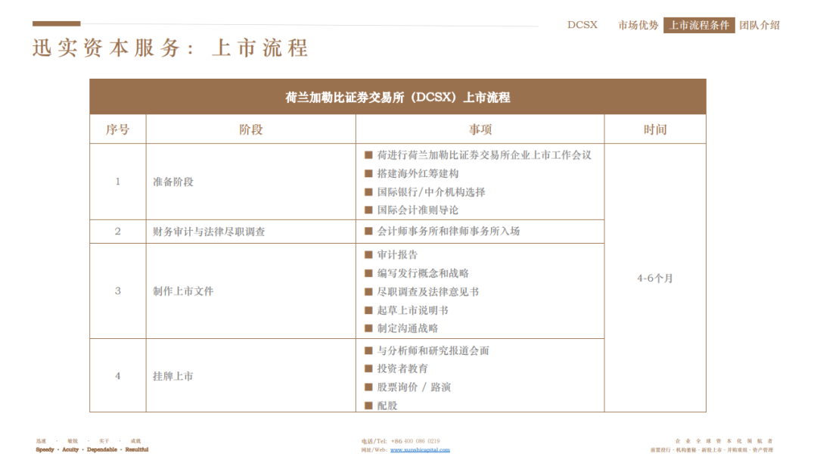Click item 审计报告
The width and height of the screenshot is (817, 454).
[398, 255]
